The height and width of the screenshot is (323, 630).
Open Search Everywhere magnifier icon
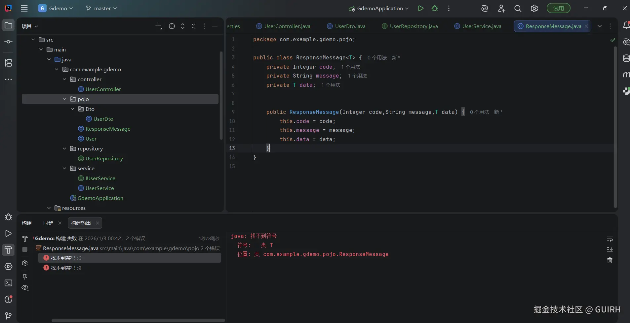518,9
